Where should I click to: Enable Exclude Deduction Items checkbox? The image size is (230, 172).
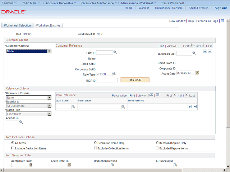pos(13,148)
